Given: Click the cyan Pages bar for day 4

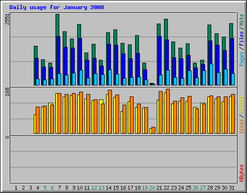Looking at the screenshot, I should pyautogui.click(x=38, y=82).
